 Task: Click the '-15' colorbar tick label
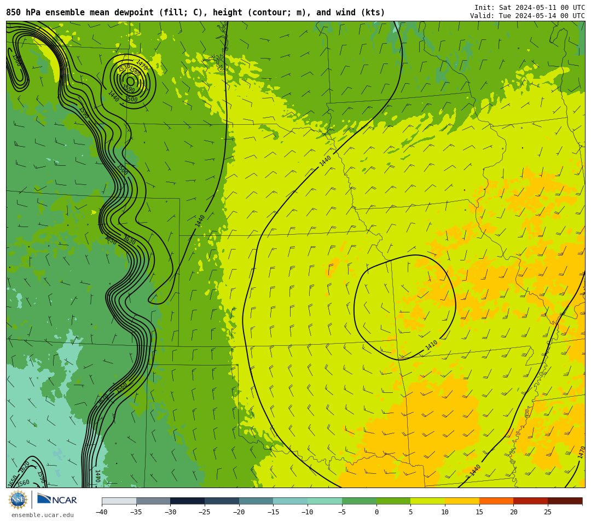[273, 512]
